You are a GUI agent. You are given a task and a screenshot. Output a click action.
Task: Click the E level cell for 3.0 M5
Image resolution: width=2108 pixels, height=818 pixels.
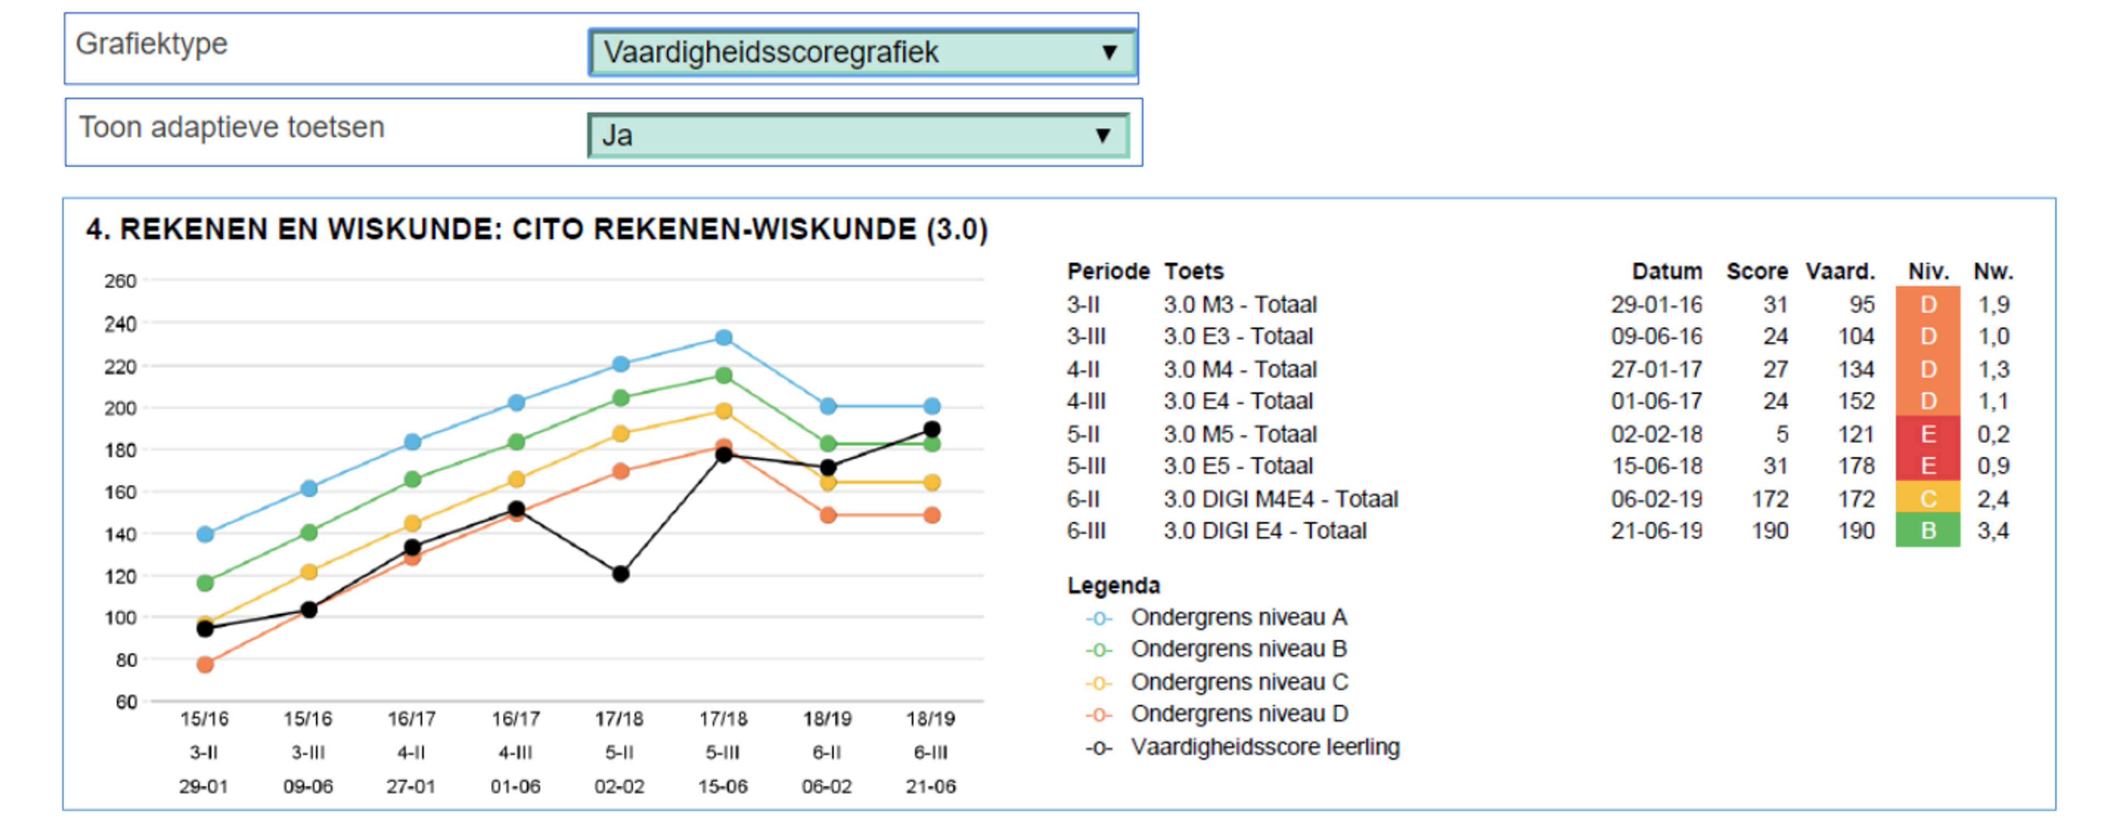pos(1927,433)
